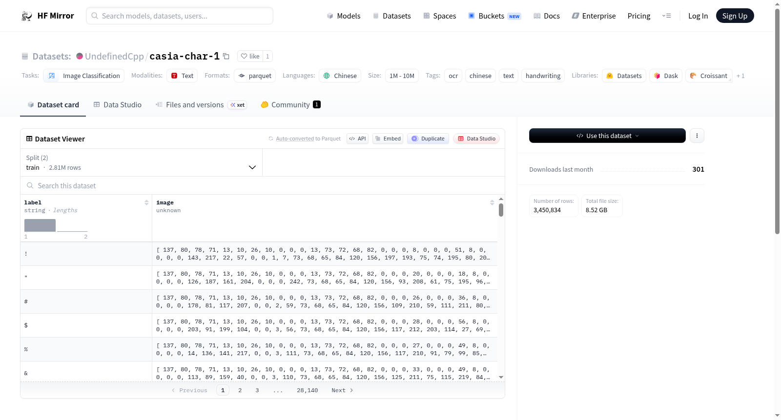Focus the Search this dataset field

[263, 185]
